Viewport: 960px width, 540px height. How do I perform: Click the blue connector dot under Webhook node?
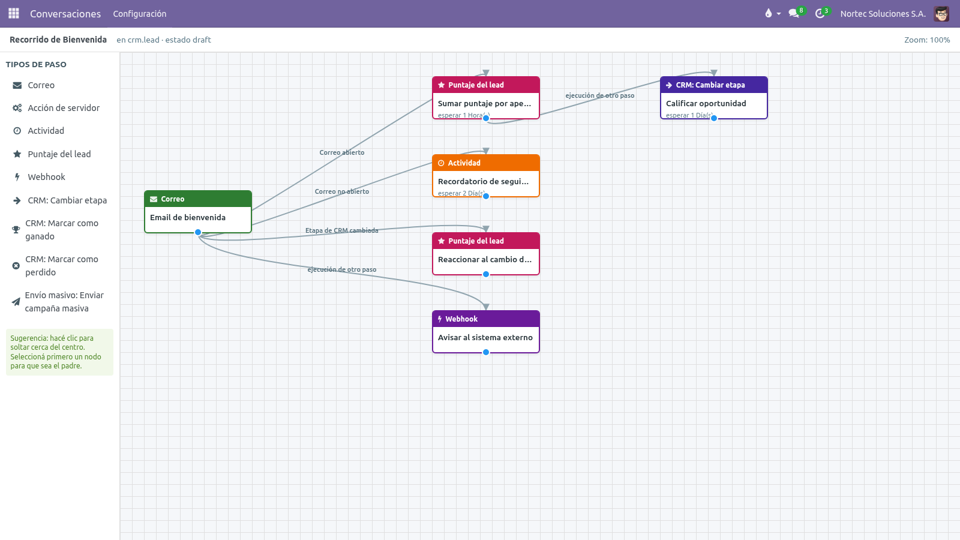[x=486, y=352]
